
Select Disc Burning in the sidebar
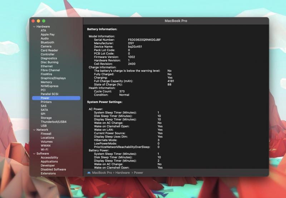point(50,62)
